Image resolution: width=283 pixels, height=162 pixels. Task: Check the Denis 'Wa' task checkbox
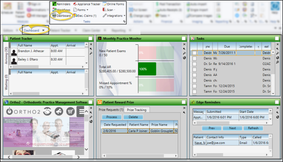pyautogui.click(x=194, y=58)
